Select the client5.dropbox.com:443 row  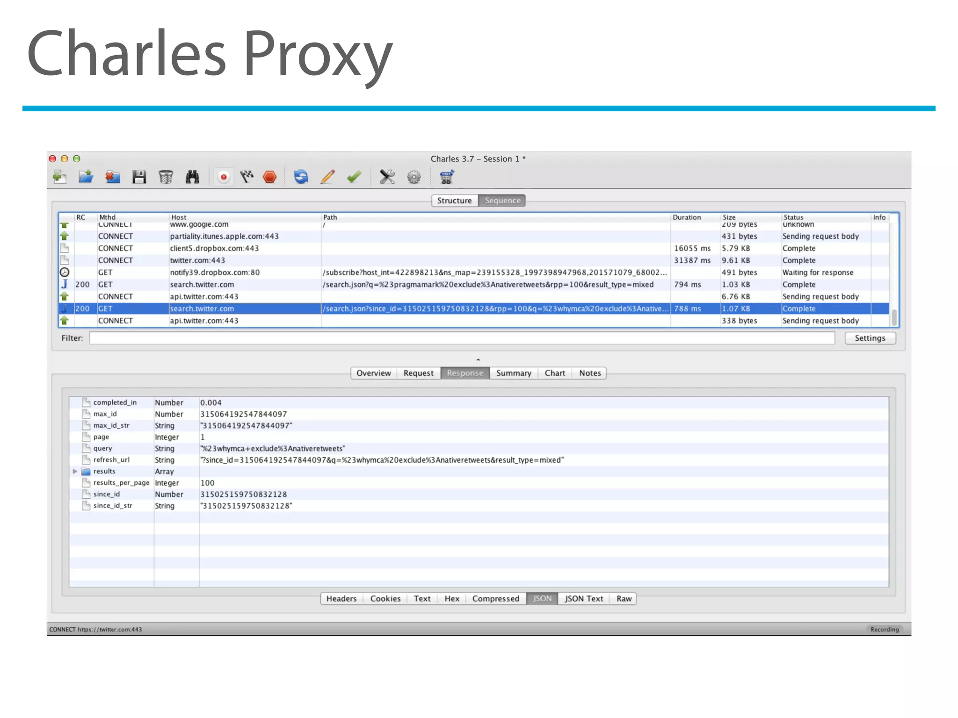[473, 249]
